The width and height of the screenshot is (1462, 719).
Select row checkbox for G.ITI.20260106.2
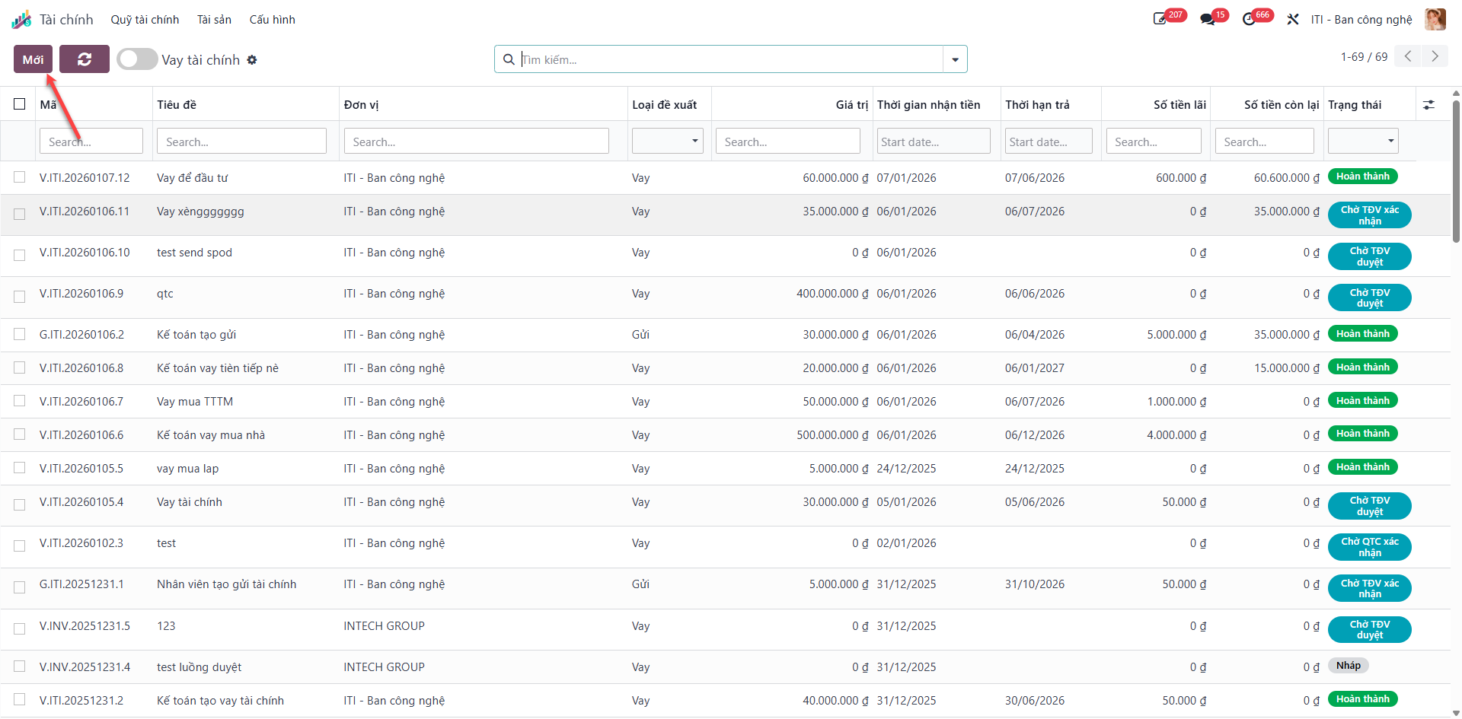pos(20,334)
